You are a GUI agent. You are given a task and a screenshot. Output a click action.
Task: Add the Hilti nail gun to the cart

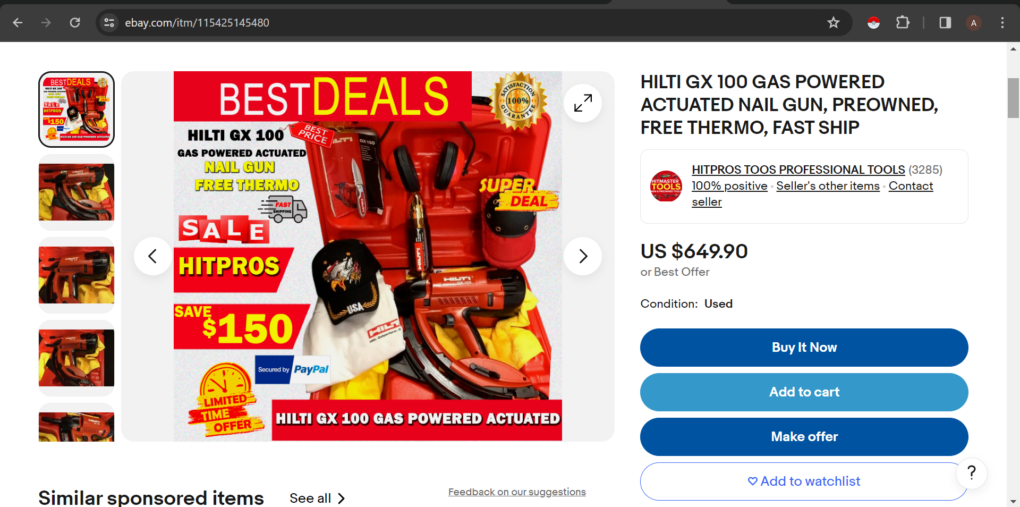[x=804, y=392]
